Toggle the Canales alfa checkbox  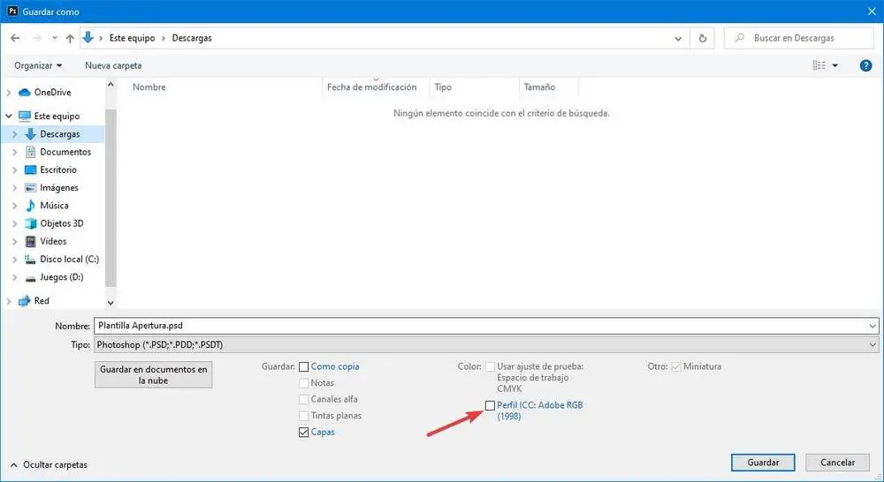[x=304, y=400]
